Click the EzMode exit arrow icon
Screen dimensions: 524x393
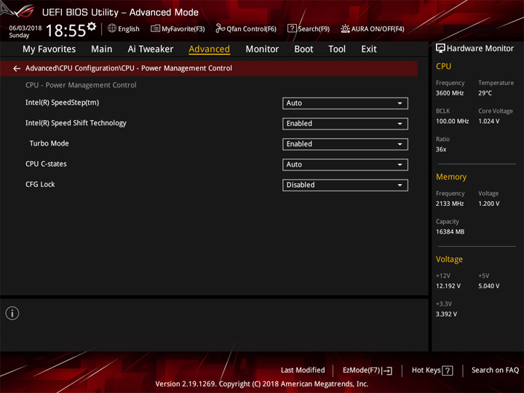388,370
